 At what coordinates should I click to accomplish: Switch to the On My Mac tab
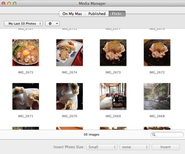[72, 14]
